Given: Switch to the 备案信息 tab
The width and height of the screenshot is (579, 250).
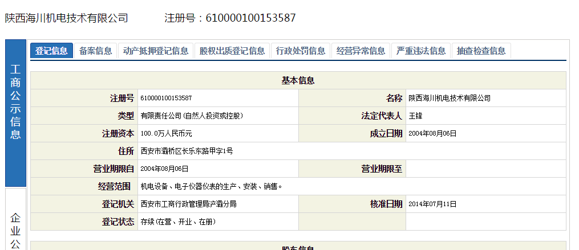Looking at the screenshot, I should 96,51.
